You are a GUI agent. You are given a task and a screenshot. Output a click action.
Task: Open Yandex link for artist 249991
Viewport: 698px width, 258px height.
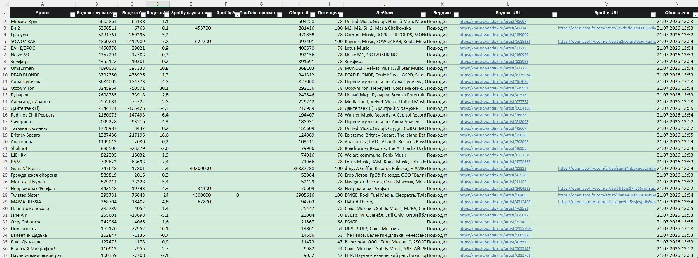(494, 88)
